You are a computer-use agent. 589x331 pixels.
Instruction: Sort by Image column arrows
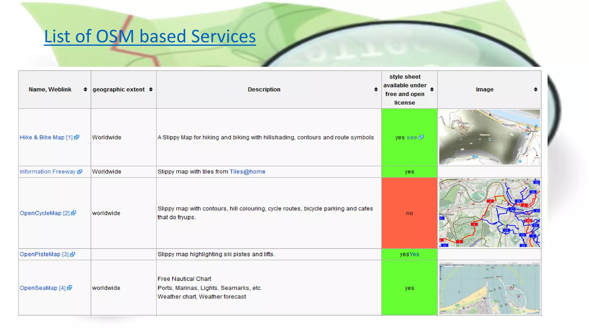(x=535, y=90)
